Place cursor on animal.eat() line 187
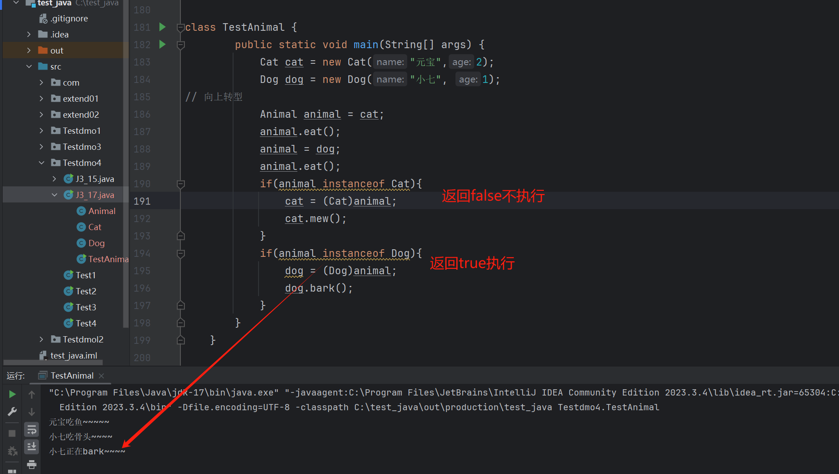Screen dimensions: 839x474 coord(300,132)
